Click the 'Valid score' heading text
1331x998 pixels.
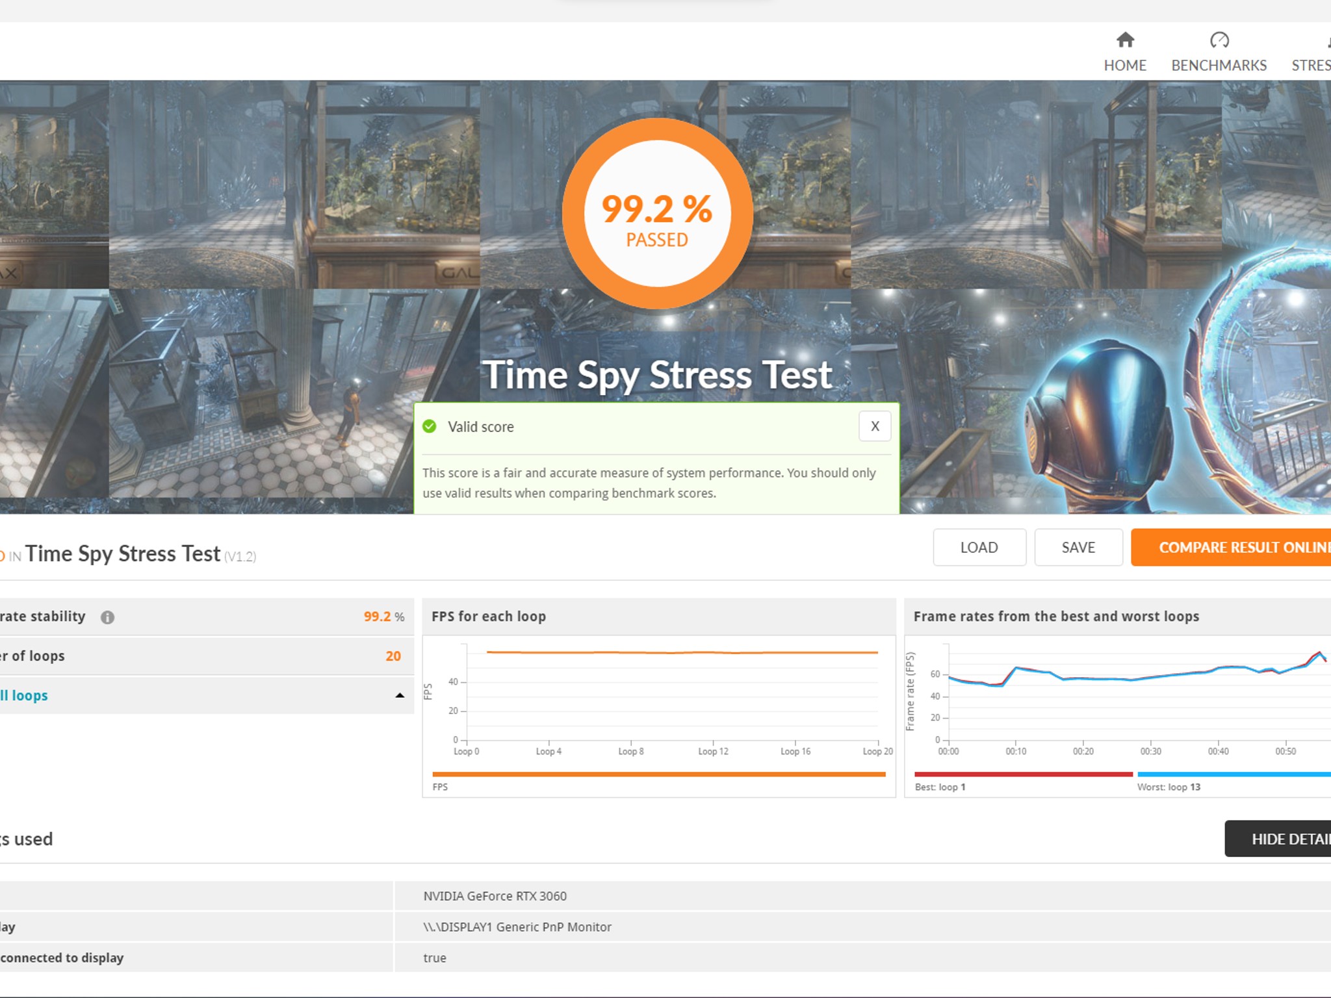481,427
